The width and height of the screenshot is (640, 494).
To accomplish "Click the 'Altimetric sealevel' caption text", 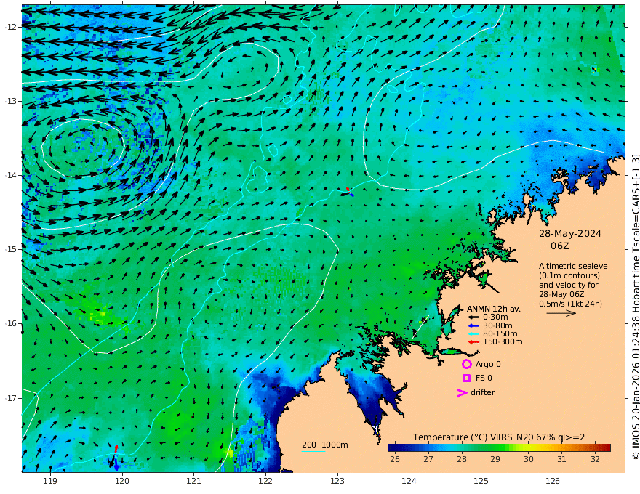I will [x=575, y=266].
